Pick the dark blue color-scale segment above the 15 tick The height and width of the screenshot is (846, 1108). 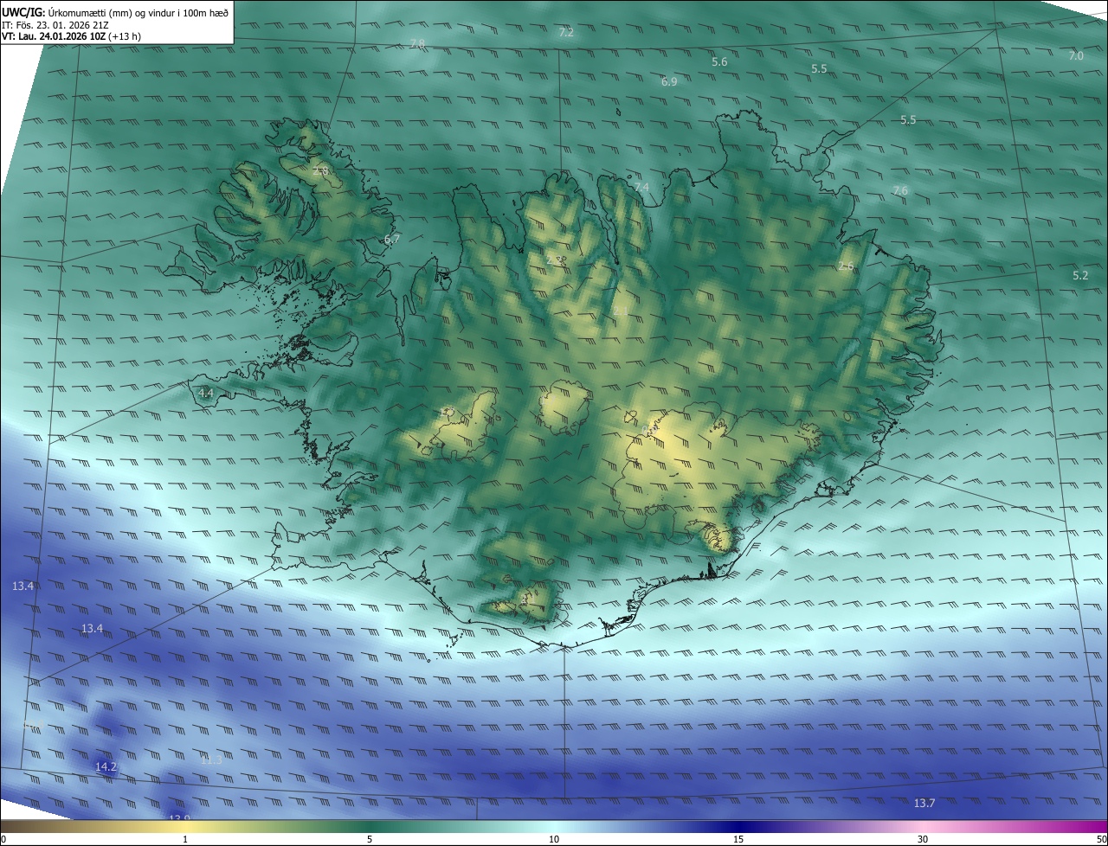(738, 826)
